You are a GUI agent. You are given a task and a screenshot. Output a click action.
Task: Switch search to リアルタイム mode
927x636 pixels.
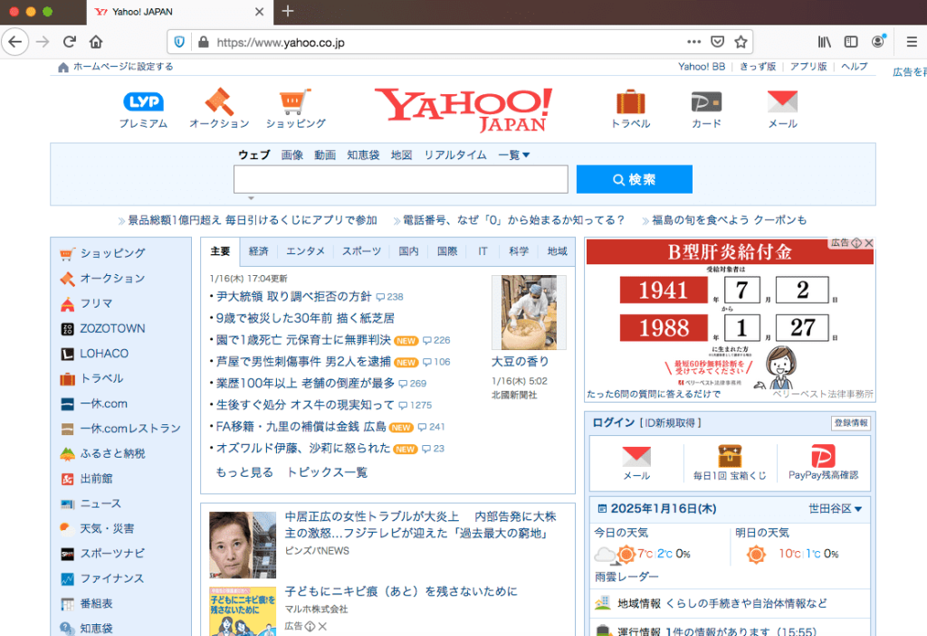click(455, 155)
